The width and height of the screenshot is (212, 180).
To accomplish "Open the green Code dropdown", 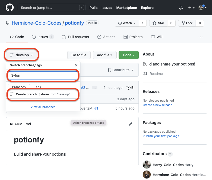I will coord(129,55).
